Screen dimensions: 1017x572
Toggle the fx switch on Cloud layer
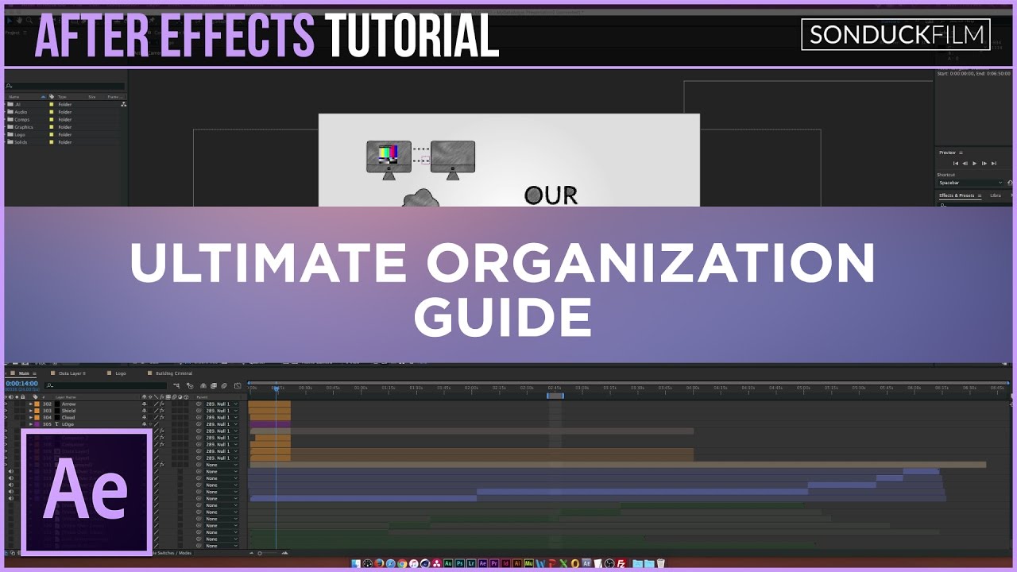pyautogui.click(x=161, y=417)
